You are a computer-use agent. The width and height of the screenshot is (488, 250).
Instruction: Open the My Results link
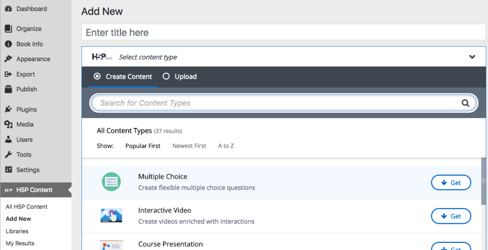[20, 243]
